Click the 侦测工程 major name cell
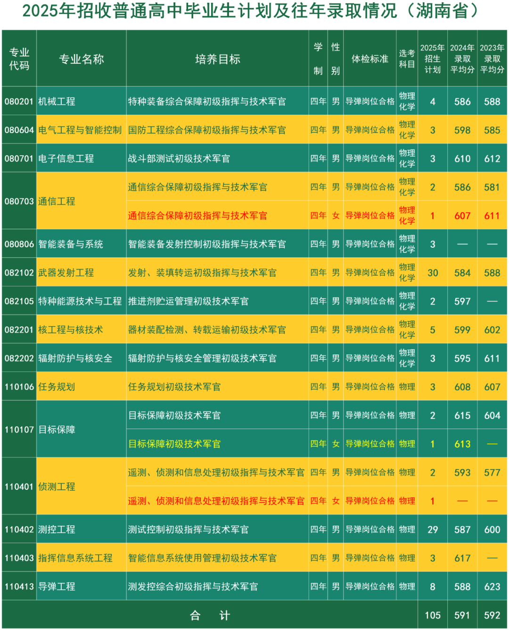The width and height of the screenshot is (509, 630). (81, 487)
